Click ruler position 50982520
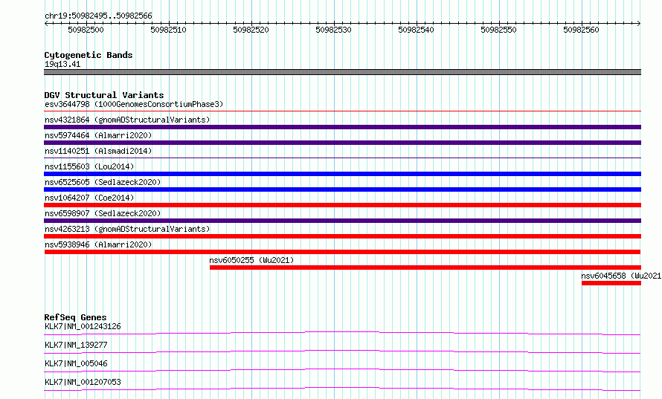 251,30
